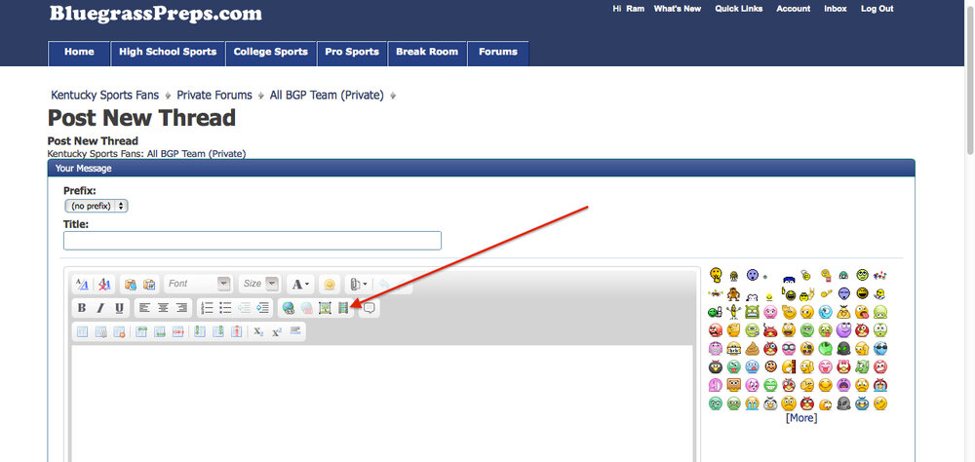Apply subscript formatting
This screenshot has width=975, height=462.
pyautogui.click(x=258, y=332)
